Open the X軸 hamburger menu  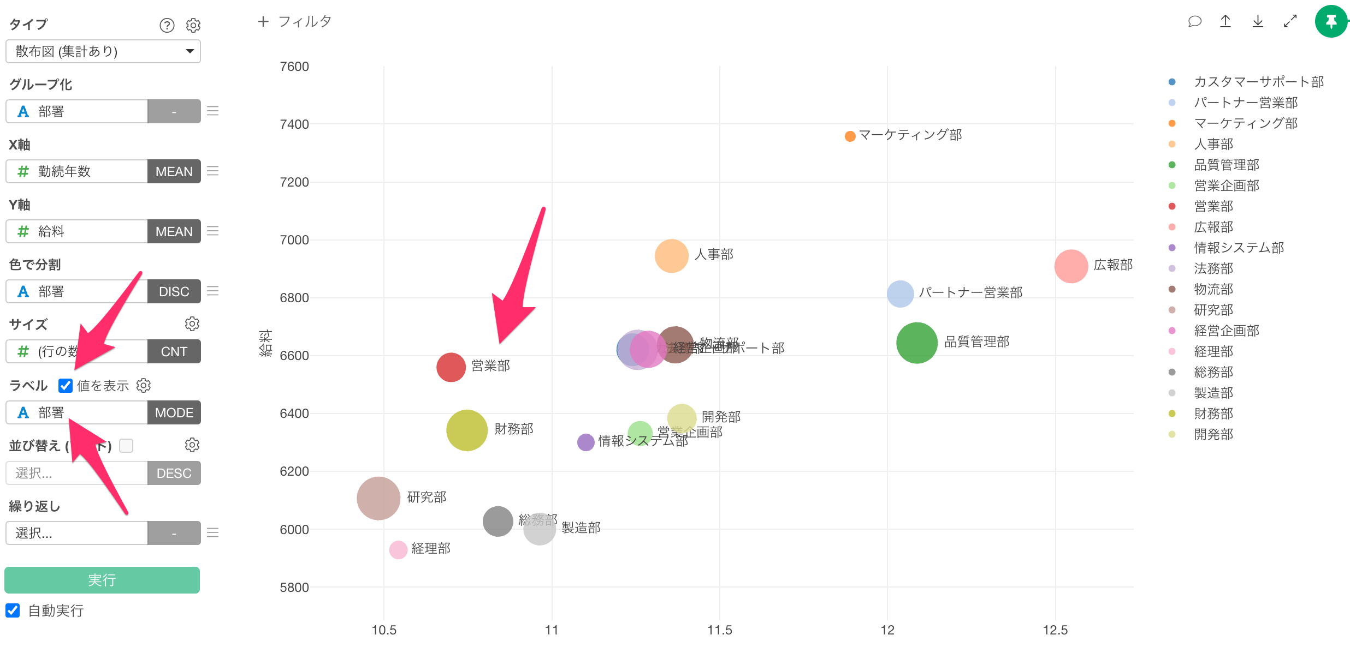click(213, 171)
